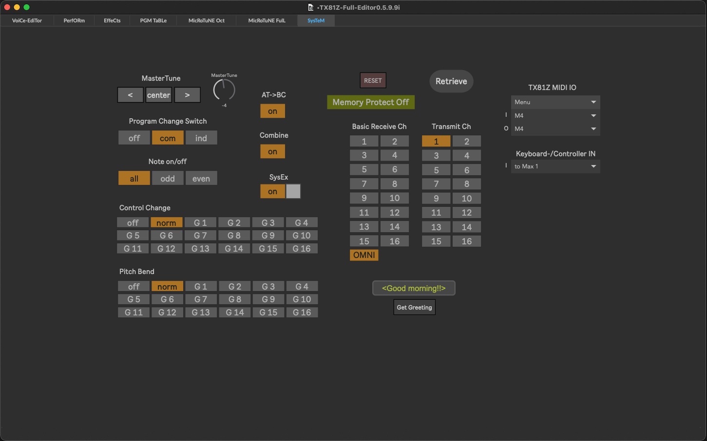Set Note on/off to odd
The width and height of the screenshot is (707, 441).
pos(167,179)
